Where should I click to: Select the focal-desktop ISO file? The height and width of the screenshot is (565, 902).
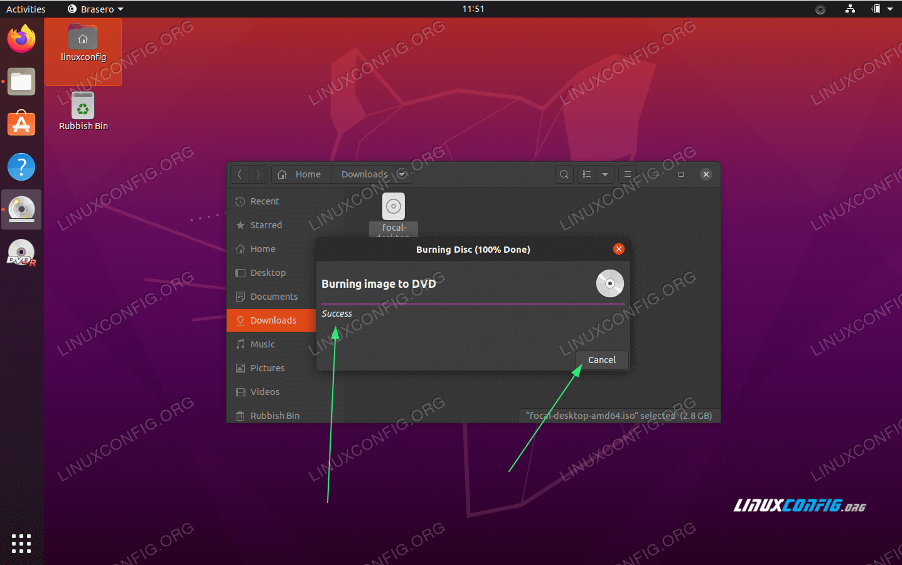394,214
